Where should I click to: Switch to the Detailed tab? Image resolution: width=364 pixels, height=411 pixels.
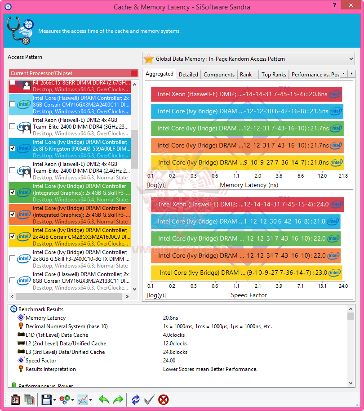point(189,75)
